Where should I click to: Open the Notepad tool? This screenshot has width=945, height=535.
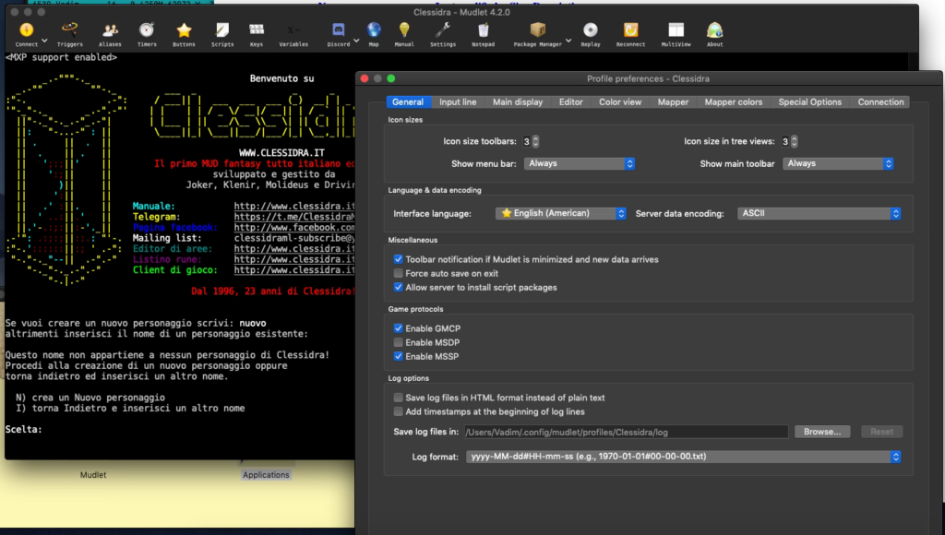click(484, 34)
